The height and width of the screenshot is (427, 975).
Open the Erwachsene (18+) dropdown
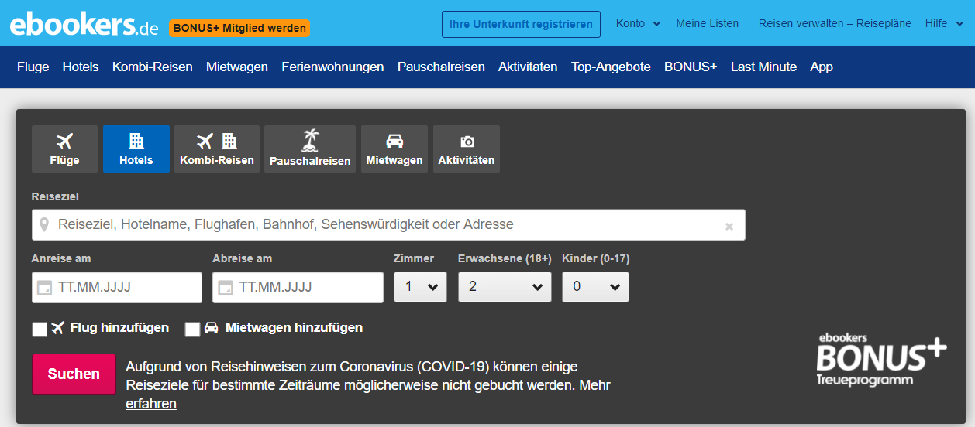click(x=505, y=287)
